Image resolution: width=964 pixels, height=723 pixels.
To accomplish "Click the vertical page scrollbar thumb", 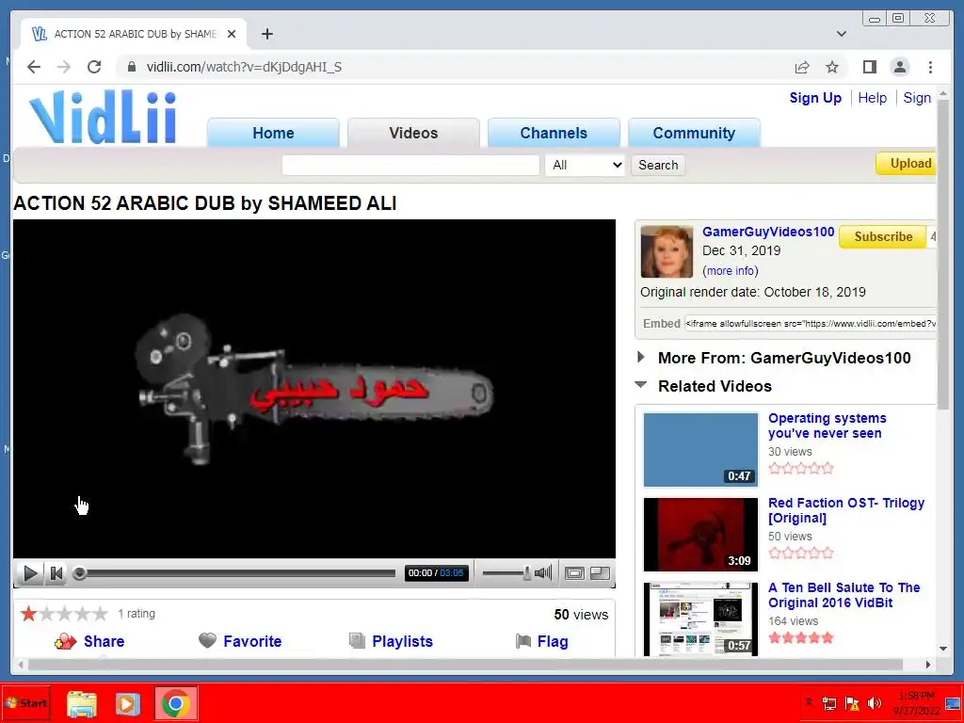I will pos(943,254).
